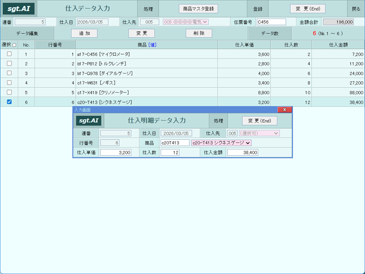The image size is (365, 274).
Task: Click the main 変更(End) register button
Action: pyautogui.click(x=308, y=9)
